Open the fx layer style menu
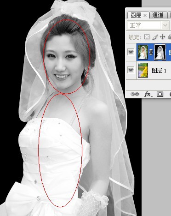Screen dimensions: 171x216 148,94
